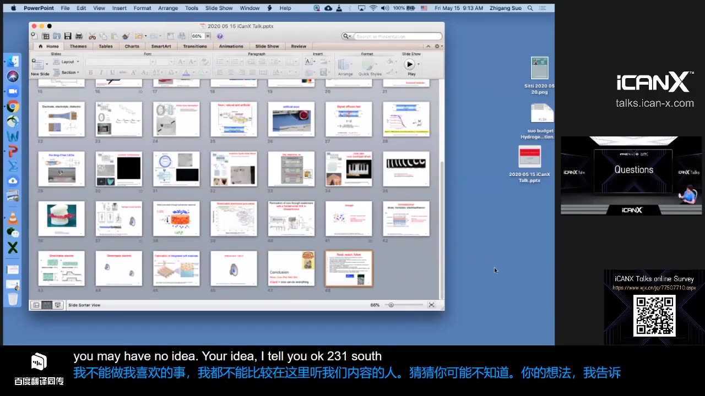Open the Slide Show menu in menu bar

coord(219,8)
